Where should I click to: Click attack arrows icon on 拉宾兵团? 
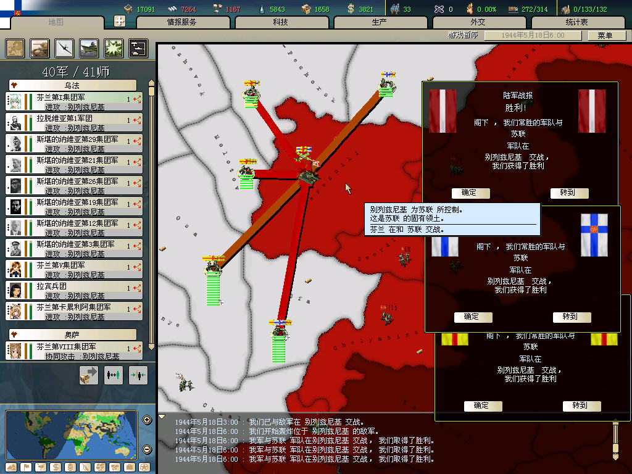pos(137,288)
